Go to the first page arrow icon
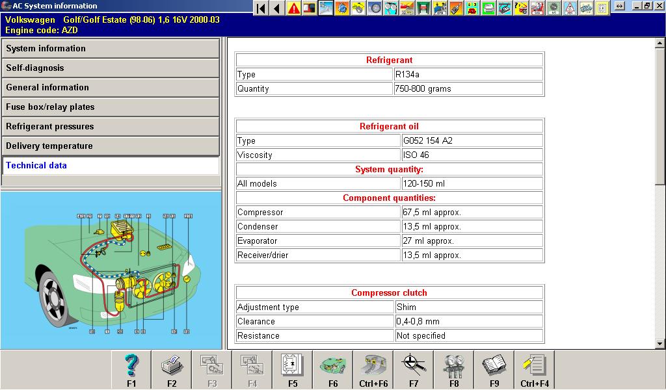 [261, 8]
